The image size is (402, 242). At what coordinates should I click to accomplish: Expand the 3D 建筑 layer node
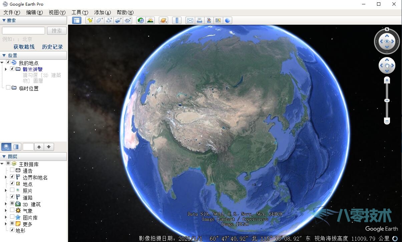pyautogui.click(x=6, y=204)
